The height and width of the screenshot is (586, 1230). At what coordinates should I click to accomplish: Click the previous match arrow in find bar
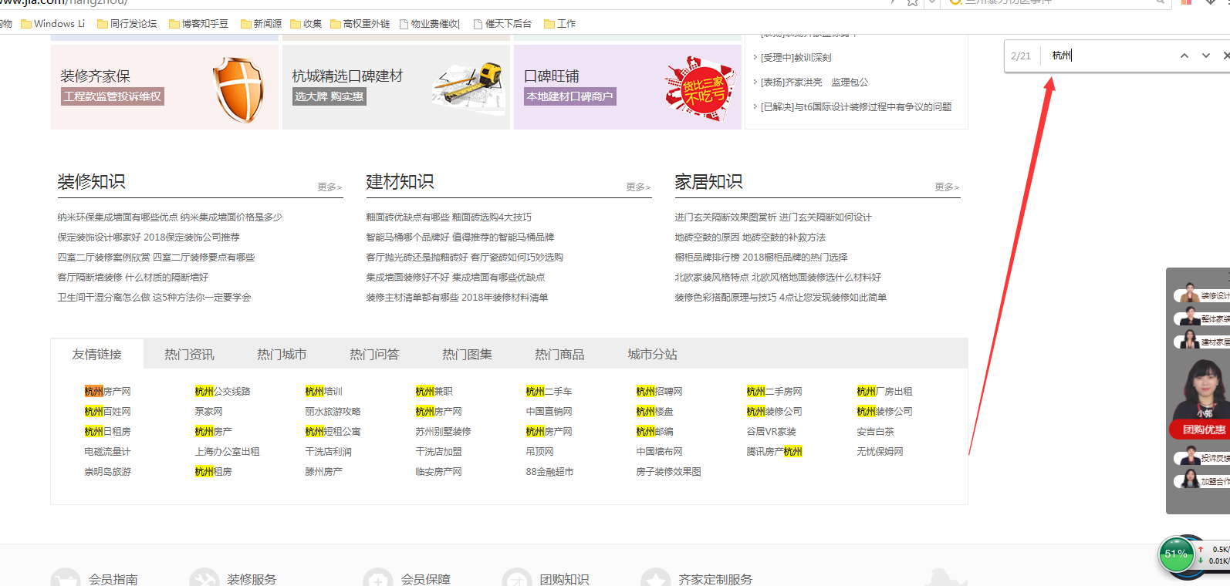pyautogui.click(x=1184, y=56)
